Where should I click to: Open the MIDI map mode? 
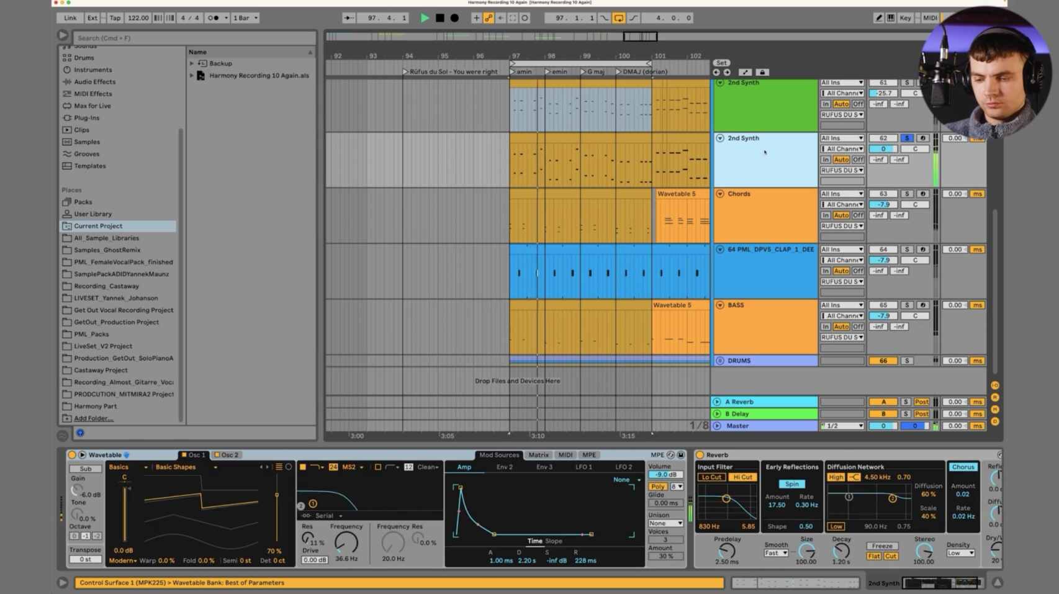point(930,18)
